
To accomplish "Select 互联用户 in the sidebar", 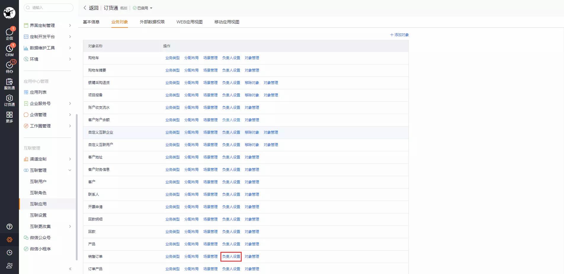I will coord(38,181).
